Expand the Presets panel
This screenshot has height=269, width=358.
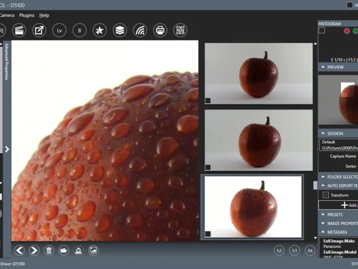tap(323, 215)
